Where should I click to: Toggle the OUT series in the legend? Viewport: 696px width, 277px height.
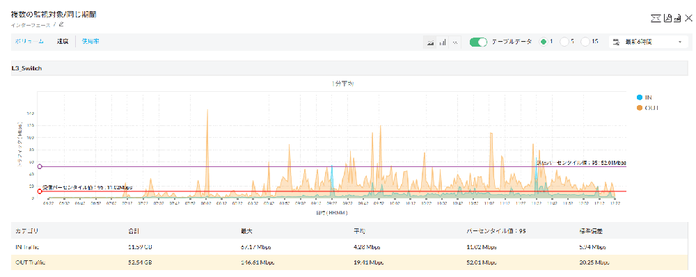click(647, 108)
